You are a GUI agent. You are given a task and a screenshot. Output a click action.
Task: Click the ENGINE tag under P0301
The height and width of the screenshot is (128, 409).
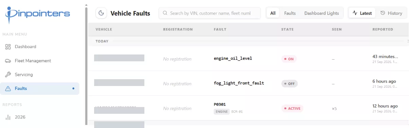coord(221,111)
